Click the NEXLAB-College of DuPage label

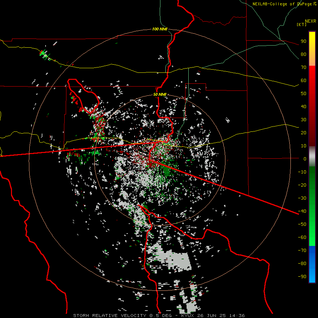point(284,4)
